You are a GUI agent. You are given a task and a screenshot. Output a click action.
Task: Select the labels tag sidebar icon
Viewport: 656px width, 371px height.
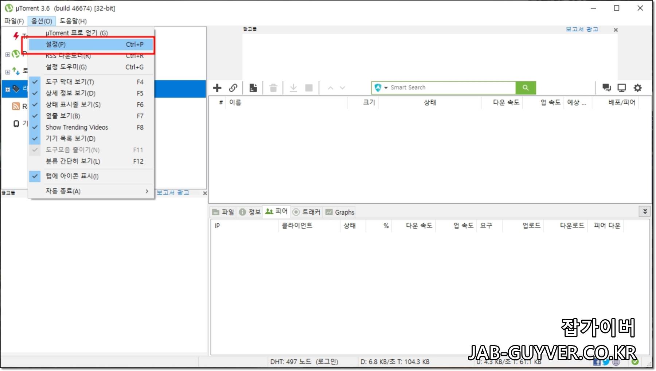pyautogui.click(x=16, y=89)
